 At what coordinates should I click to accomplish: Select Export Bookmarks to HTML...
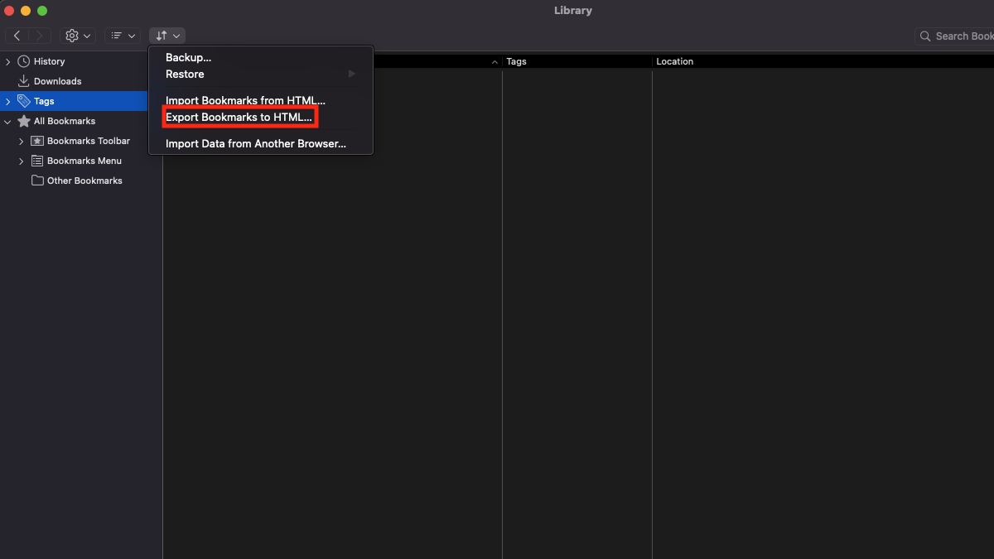point(260,118)
